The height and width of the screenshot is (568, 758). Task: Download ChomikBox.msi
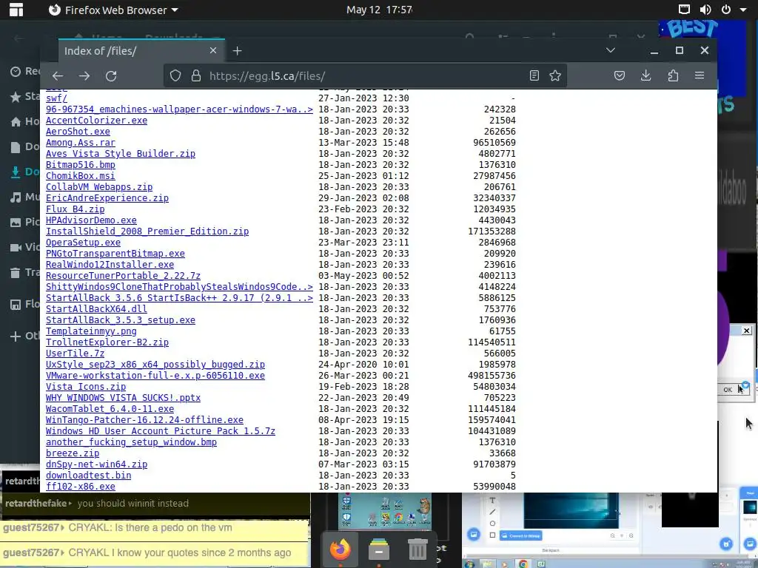click(81, 176)
